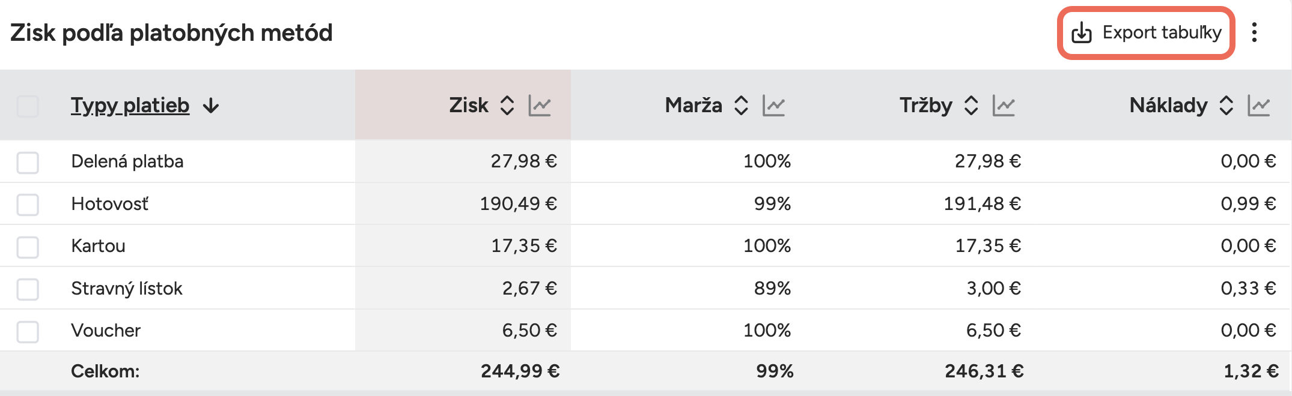Click the sort arrows beside Zisk header
Viewport: 1292px width, 396px height.
[507, 105]
